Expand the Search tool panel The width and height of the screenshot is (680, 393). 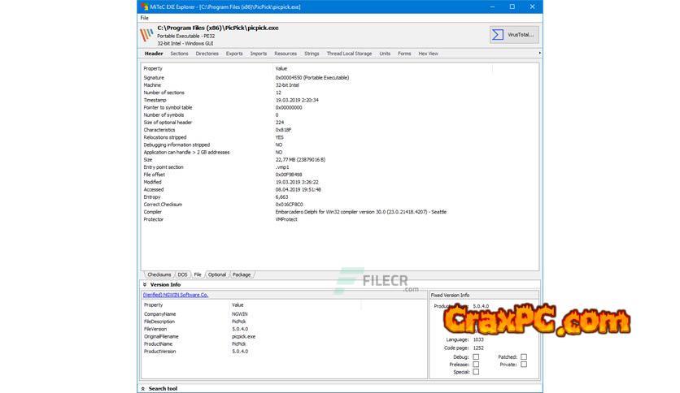145,388
